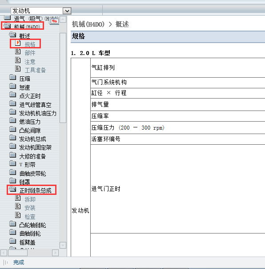265x269 pixels.
Task: Open the 注意 document
Action: point(30,62)
